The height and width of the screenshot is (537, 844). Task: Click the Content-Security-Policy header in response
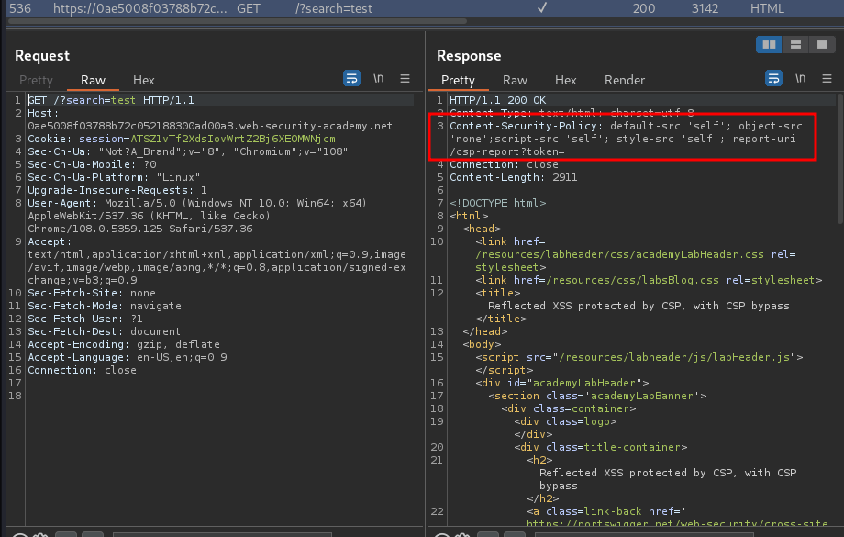626,139
